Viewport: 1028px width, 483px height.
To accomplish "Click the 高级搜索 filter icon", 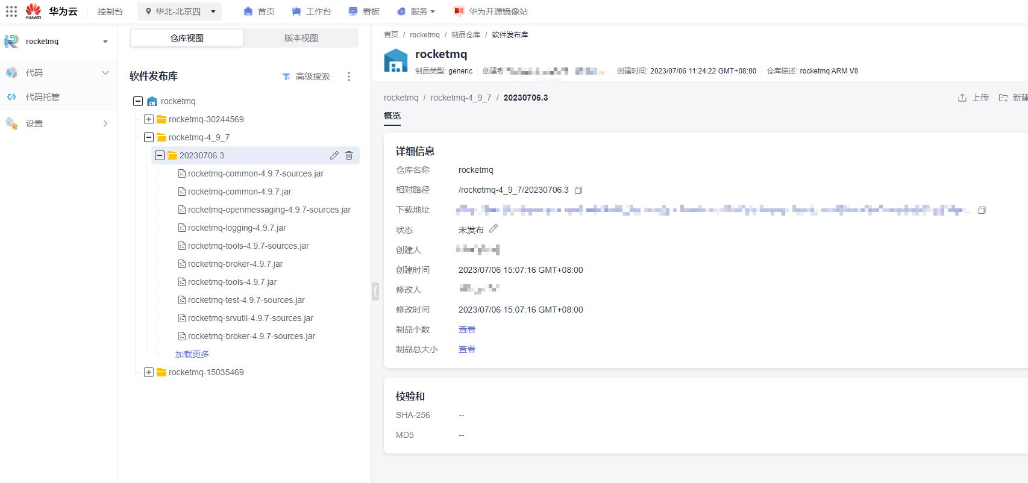I will (286, 76).
